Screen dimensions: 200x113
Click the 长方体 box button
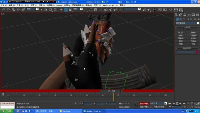(181, 33)
